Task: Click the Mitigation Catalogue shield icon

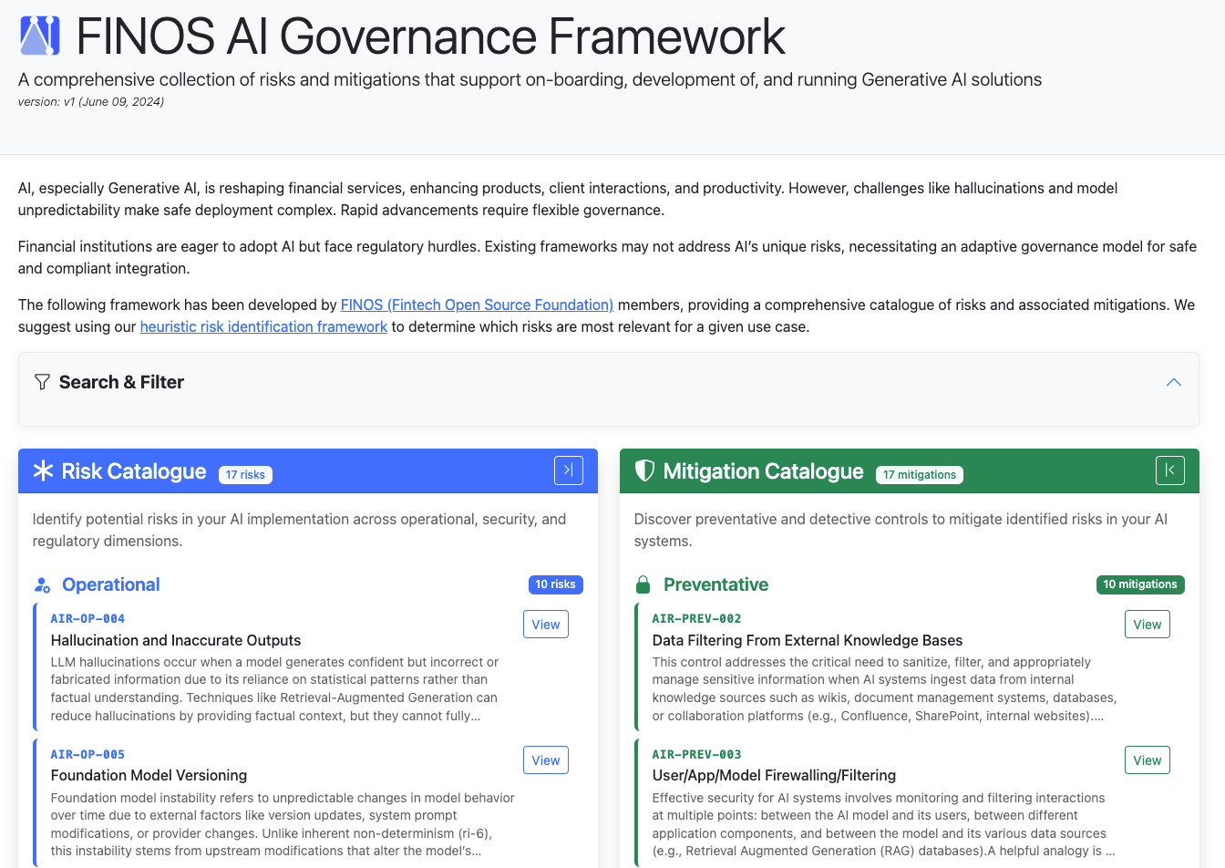Action: 644,470
